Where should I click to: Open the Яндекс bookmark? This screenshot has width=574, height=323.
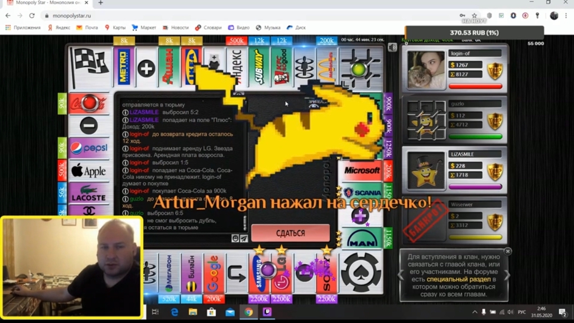click(x=59, y=27)
